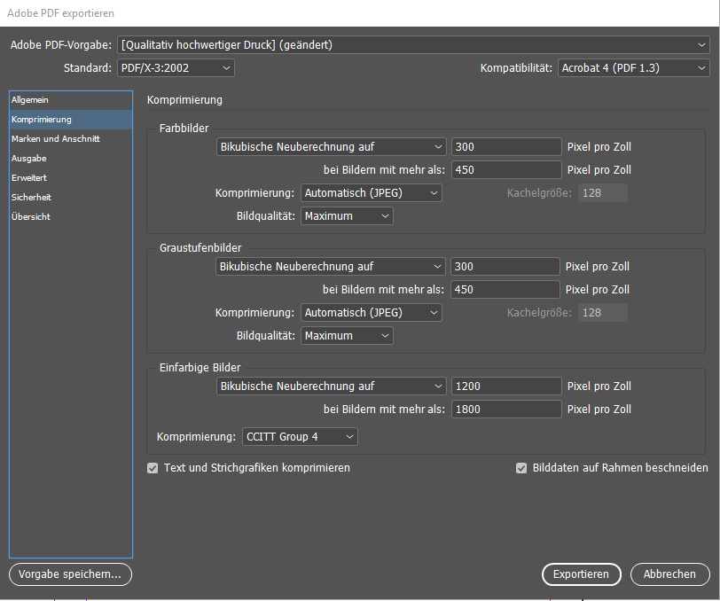Open Graustufenbilder Bildqualität dropdown
The height and width of the screenshot is (601, 720).
pyautogui.click(x=348, y=336)
